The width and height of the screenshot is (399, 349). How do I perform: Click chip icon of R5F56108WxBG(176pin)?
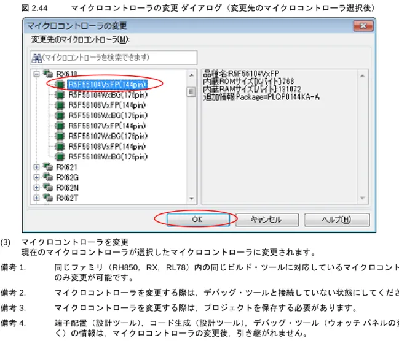tap(60, 156)
